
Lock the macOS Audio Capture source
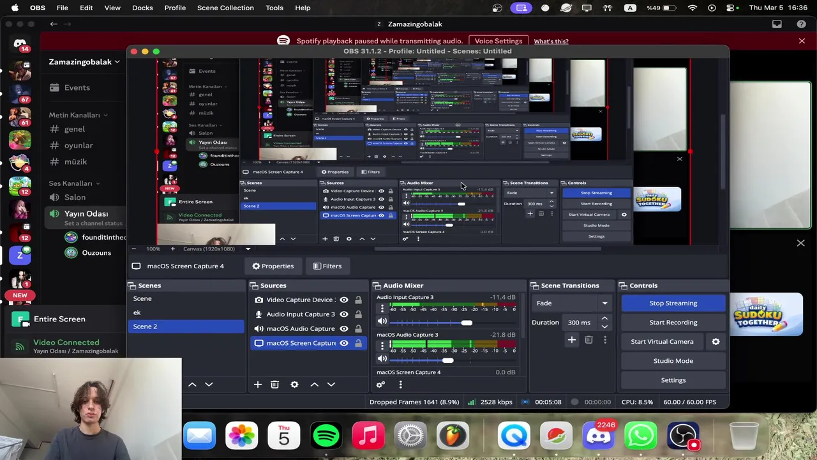(x=358, y=328)
